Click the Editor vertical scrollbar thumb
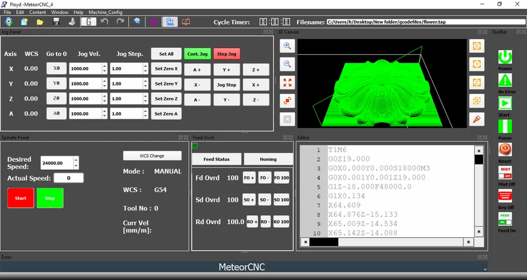Viewport: 527px width, 280px height. click(479, 160)
